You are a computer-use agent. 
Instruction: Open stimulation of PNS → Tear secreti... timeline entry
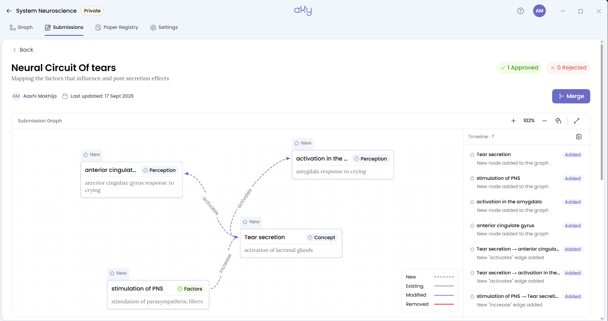(x=526, y=300)
